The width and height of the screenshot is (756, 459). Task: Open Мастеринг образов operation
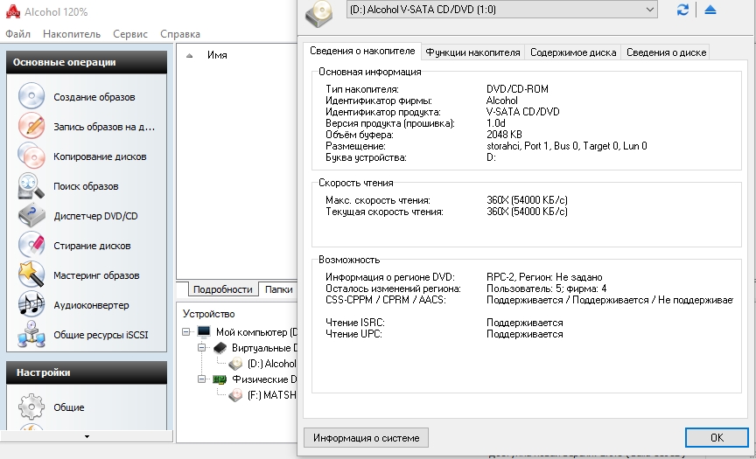click(96, 275)
